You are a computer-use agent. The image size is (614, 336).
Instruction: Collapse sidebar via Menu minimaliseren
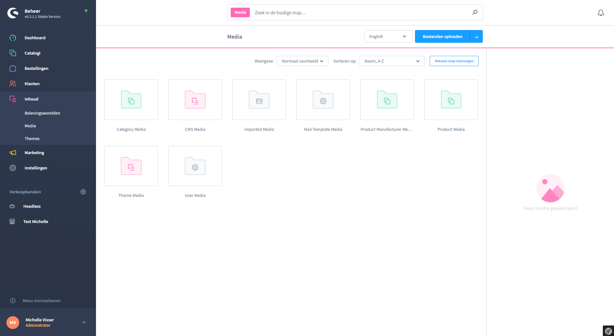(41, 301)
